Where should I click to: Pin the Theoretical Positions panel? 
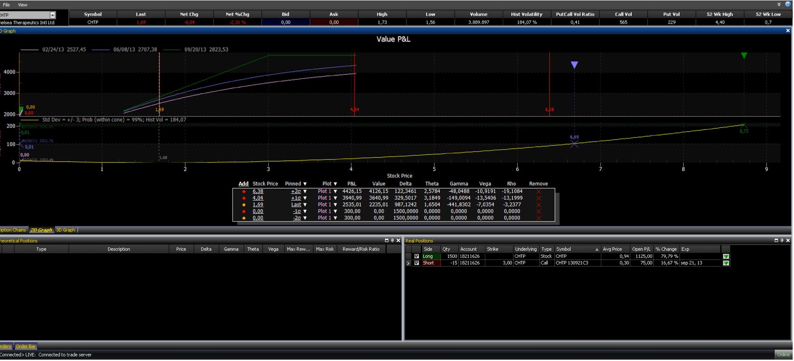point(393,241)
